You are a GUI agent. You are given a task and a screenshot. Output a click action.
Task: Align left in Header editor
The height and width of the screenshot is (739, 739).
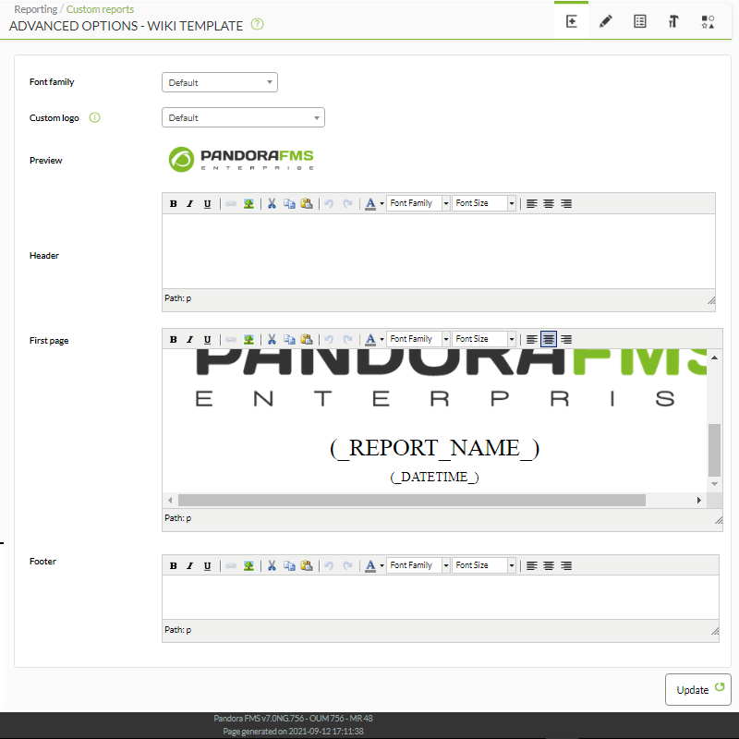click(532, 203)
